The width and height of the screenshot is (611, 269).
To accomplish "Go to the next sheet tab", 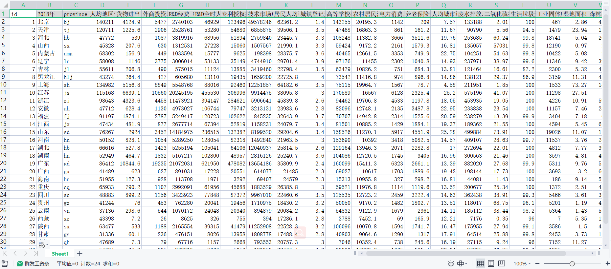I will (26, 253).
